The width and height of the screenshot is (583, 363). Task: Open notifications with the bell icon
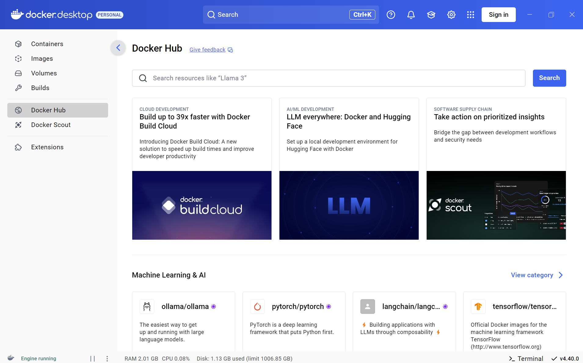pyautogui.click(x=411, y=14)
